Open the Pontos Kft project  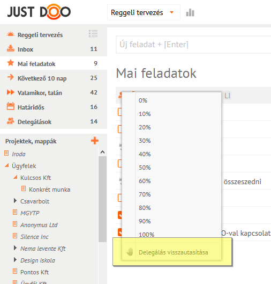pyautogui.click(x=34, y=272)
